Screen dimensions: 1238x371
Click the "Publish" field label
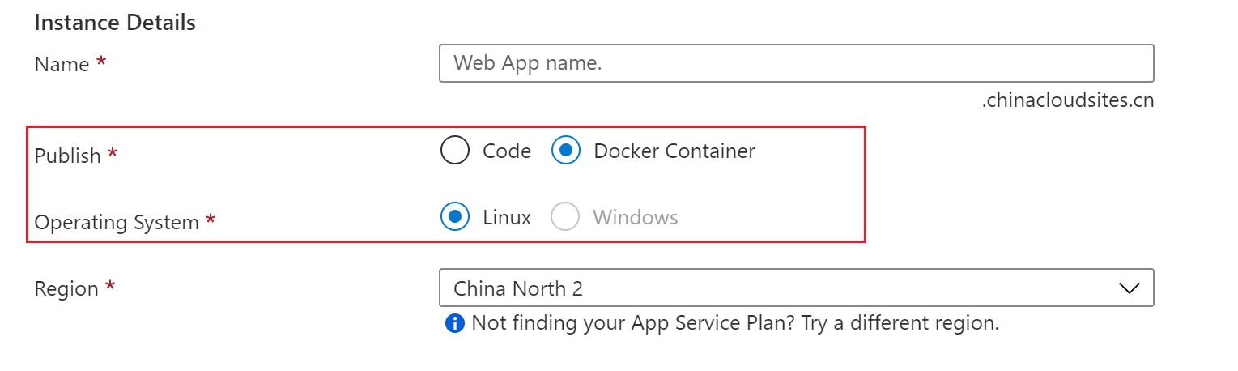coord(68,156)
